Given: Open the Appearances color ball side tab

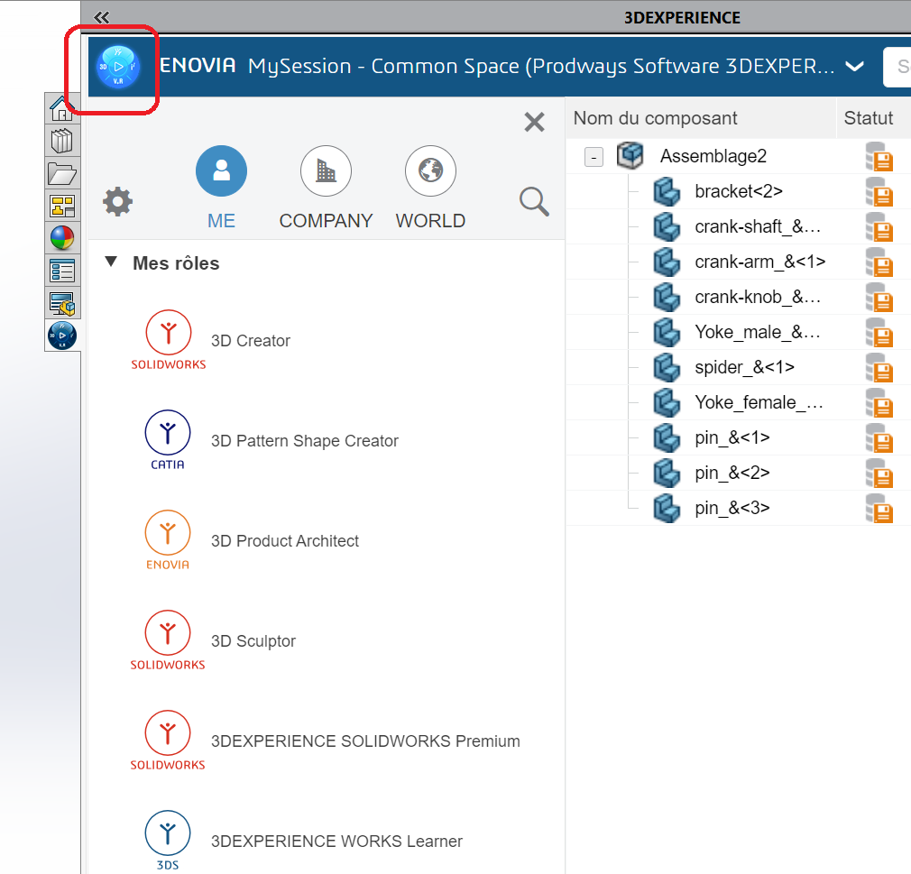Looking at the screenshot, I should tap(62, 238).
